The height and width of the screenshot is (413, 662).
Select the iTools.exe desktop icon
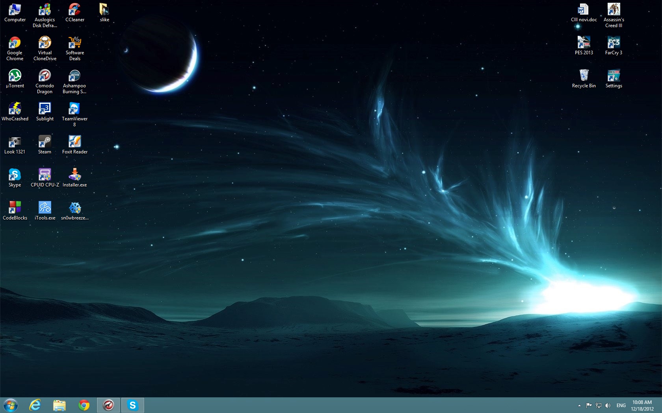pyautogui.click(x=45, y=211)
